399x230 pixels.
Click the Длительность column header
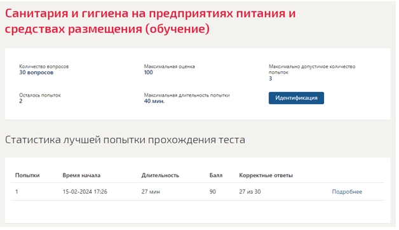point(160,175)
